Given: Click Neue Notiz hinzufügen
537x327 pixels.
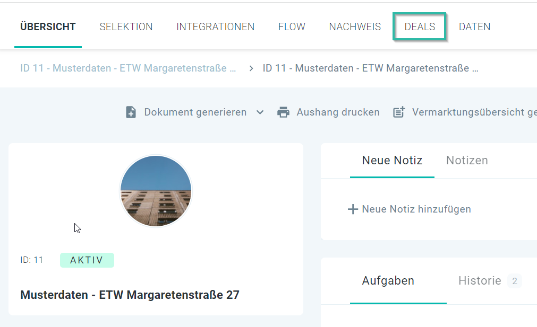Looking at the screenshot, I should point(416,209).
